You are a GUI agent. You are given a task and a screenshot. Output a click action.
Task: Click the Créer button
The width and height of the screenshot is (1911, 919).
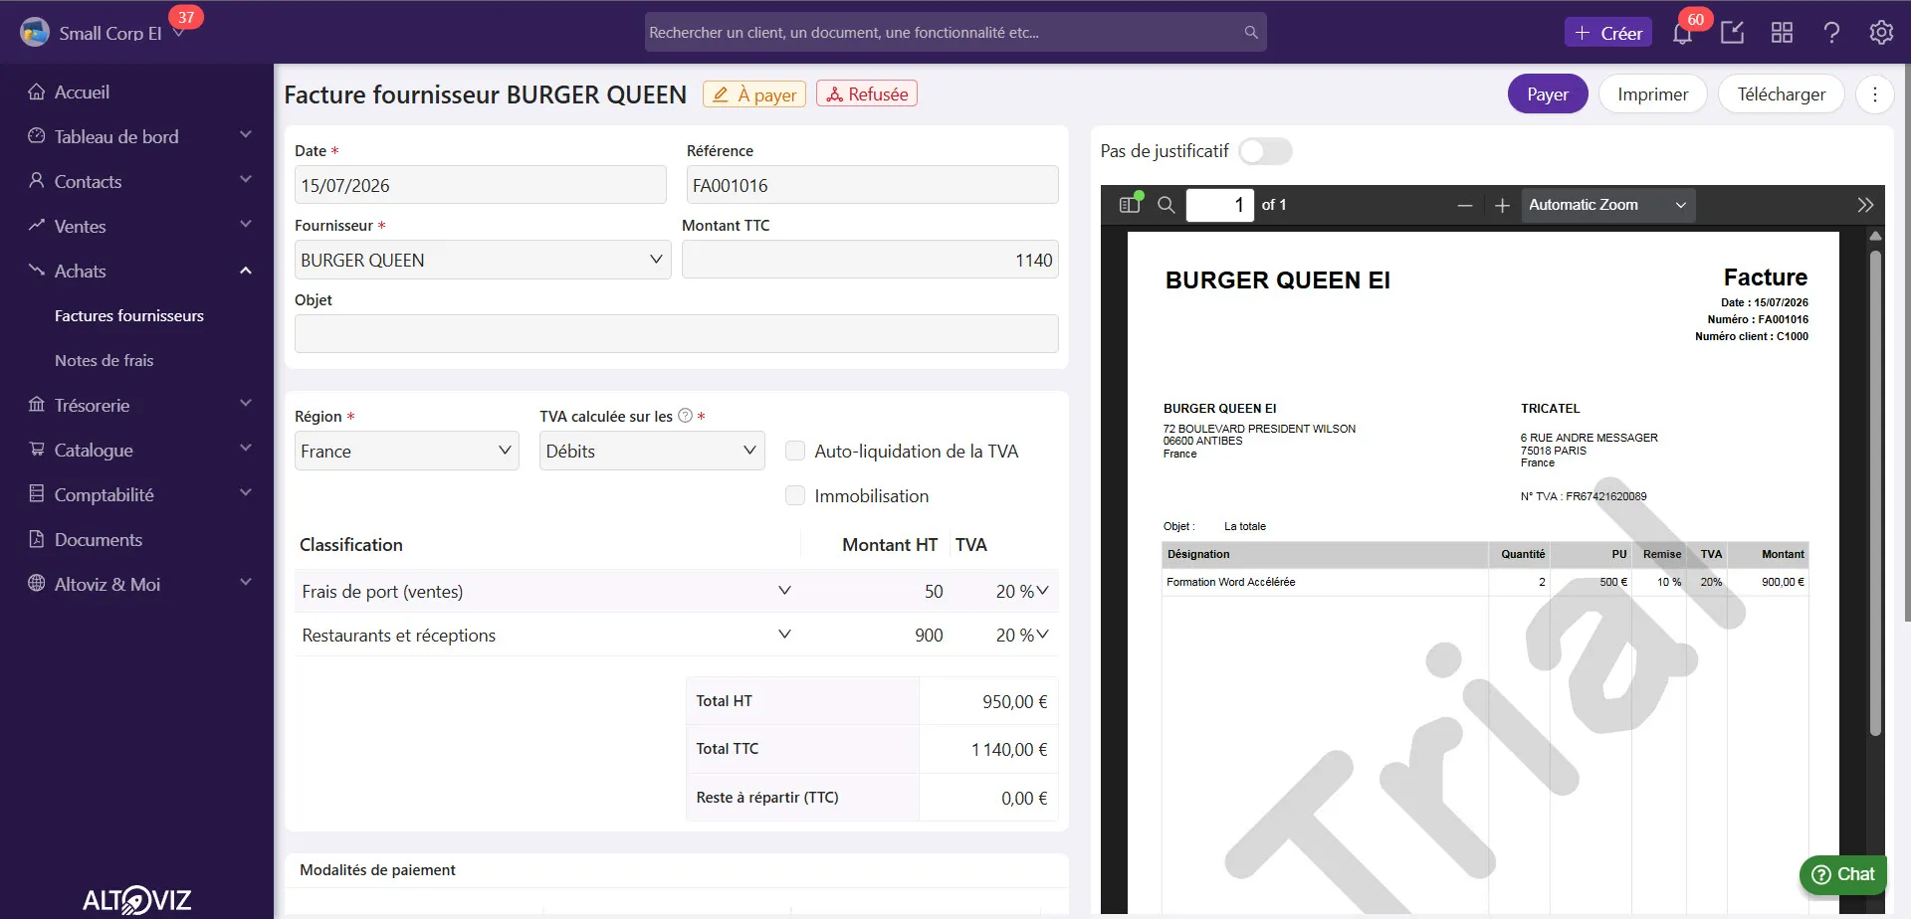(1608, 33)
